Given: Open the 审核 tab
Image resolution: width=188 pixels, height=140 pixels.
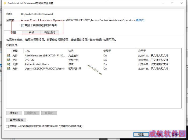Looking at the screenshot, I should [x=31, y=33].
